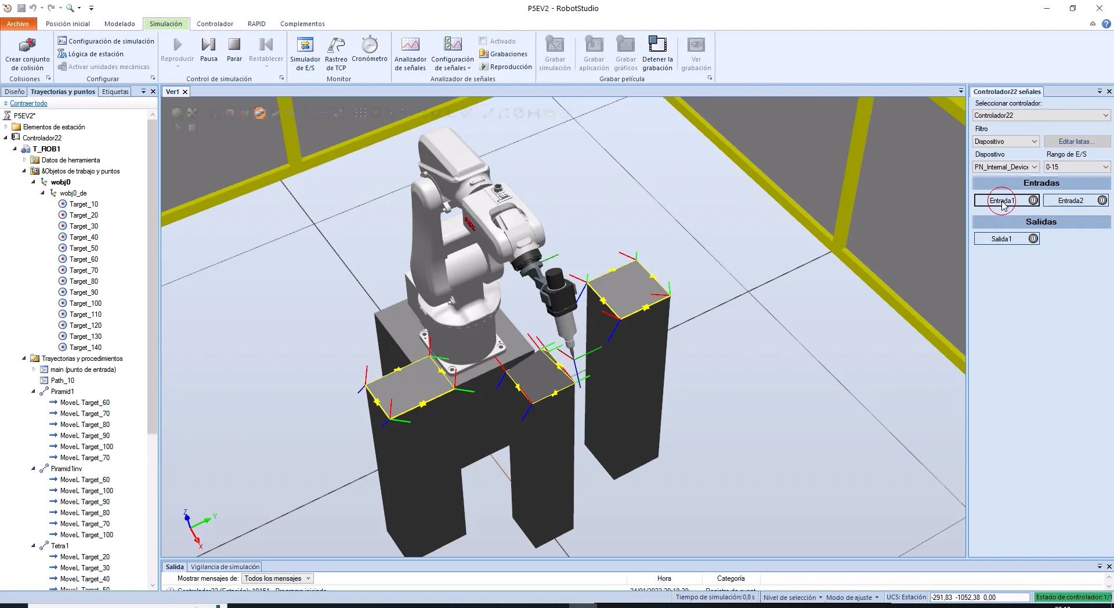Screen dimensions: 1114x608
Task: Close the Ver1 view tab
Action: (185, 92)
